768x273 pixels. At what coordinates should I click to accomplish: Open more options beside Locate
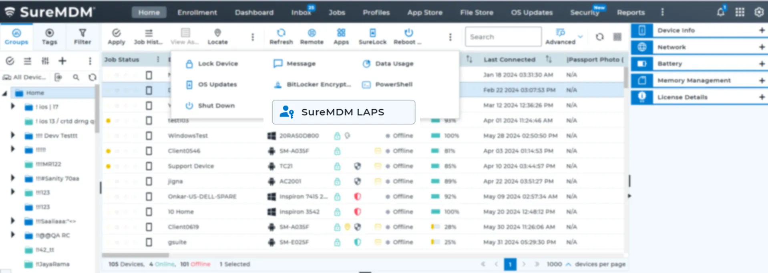pyautogui.click(x=253, y=37)
